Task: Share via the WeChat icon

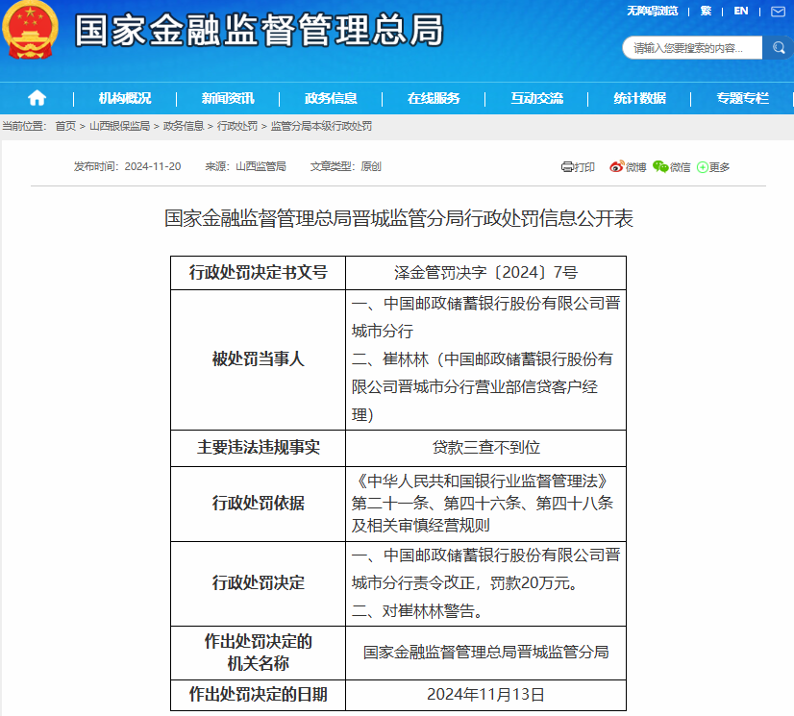Action: (660, 166)
